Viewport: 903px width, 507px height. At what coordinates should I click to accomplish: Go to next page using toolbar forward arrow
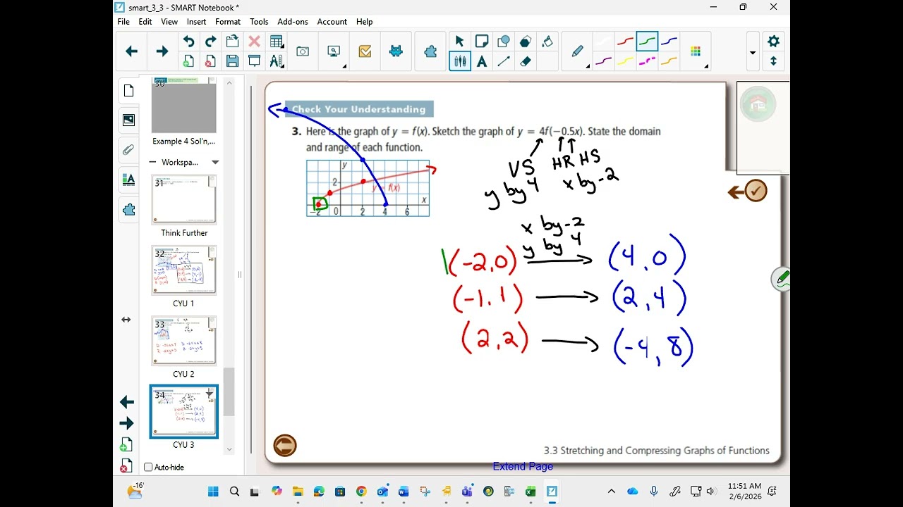click(x=162, y=51)
